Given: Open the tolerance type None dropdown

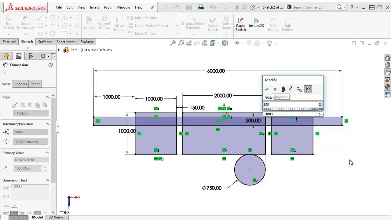Looking at the screenshot, I should [31, 132].
